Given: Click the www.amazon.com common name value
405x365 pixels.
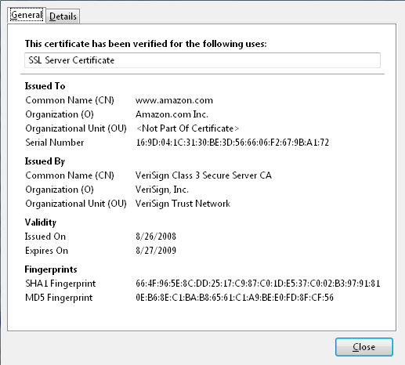Looking at the screenshot, I should coord(174,100).
